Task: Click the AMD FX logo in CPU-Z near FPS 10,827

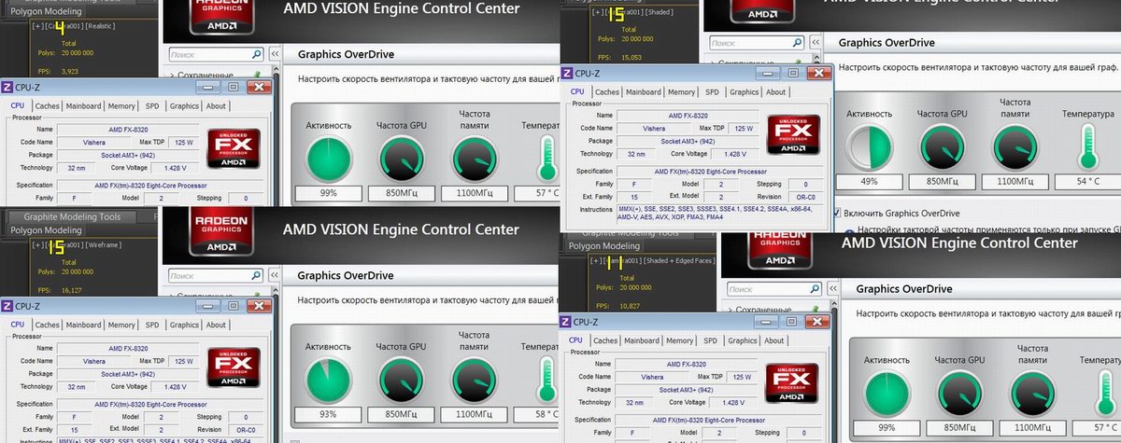Action: pyautogui.click(x=792, y=382)
